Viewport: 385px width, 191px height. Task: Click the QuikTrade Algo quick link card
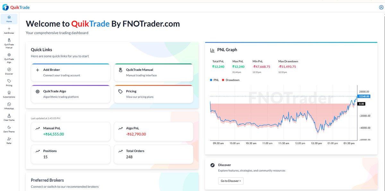(x=71, y=94)
